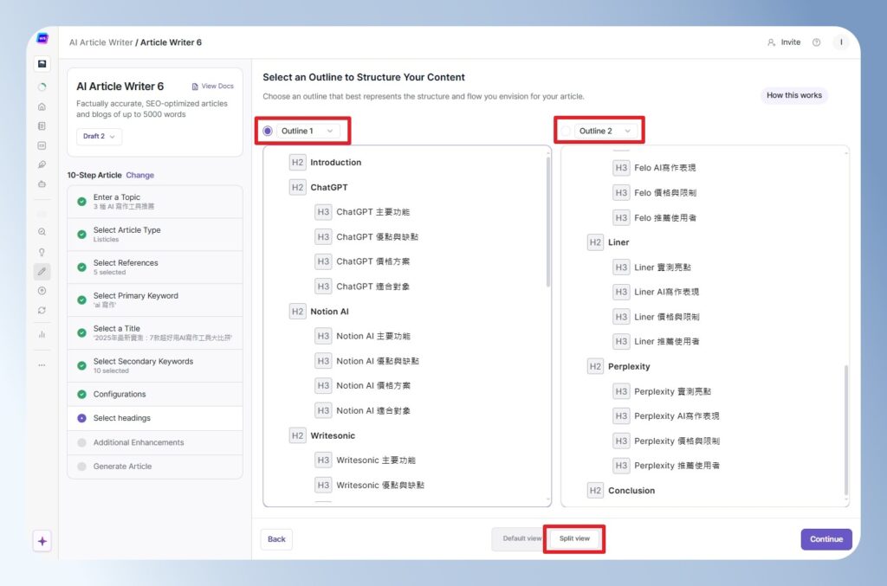The height and width of the screenshot is (586, 887).
Task: Open the documents page icon in sidebar
Action: [x=42, y=126]
